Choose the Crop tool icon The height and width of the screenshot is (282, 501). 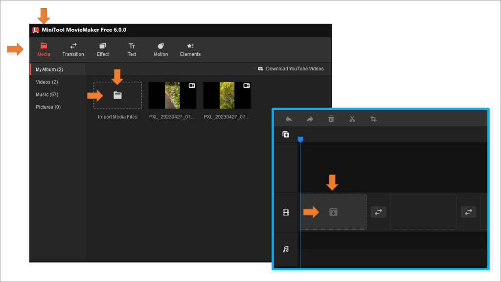pos(373,119)
